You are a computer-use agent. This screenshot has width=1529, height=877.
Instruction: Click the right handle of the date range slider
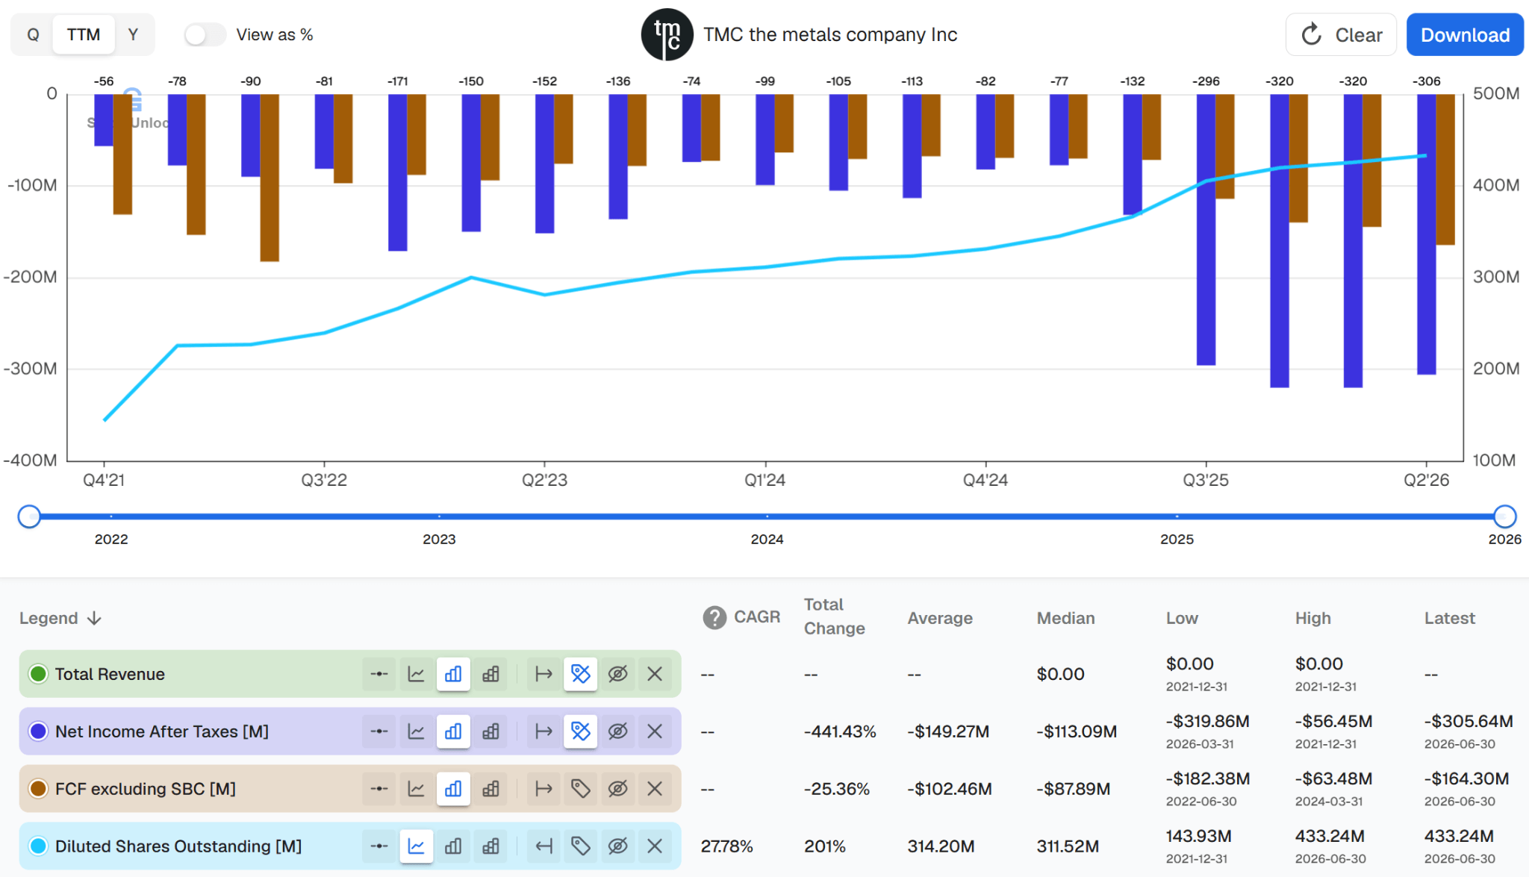1505,516
